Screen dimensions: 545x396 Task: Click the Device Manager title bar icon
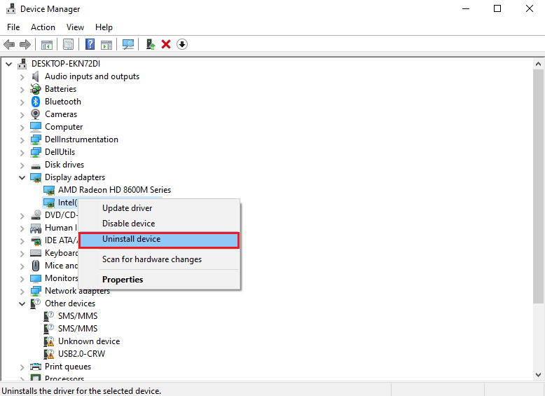point(11,8)
